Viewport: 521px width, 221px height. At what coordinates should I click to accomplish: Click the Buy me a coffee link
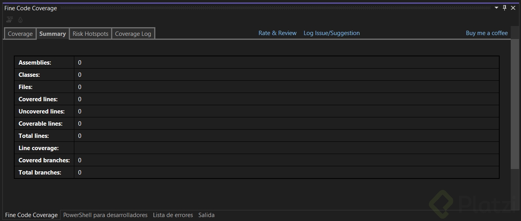click(x=487, y=33)
